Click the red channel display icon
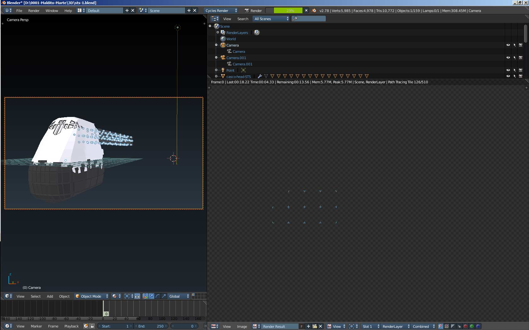Image resolution: width=529 pixels, height=330 pixels. [465, 326]
